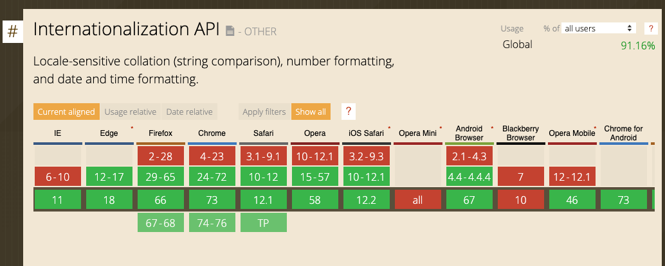Open the all users dropdown

[x=598, y=29]
